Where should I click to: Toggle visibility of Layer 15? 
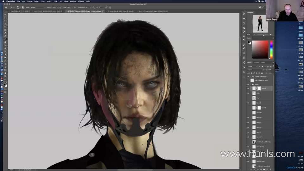(248, 117)
